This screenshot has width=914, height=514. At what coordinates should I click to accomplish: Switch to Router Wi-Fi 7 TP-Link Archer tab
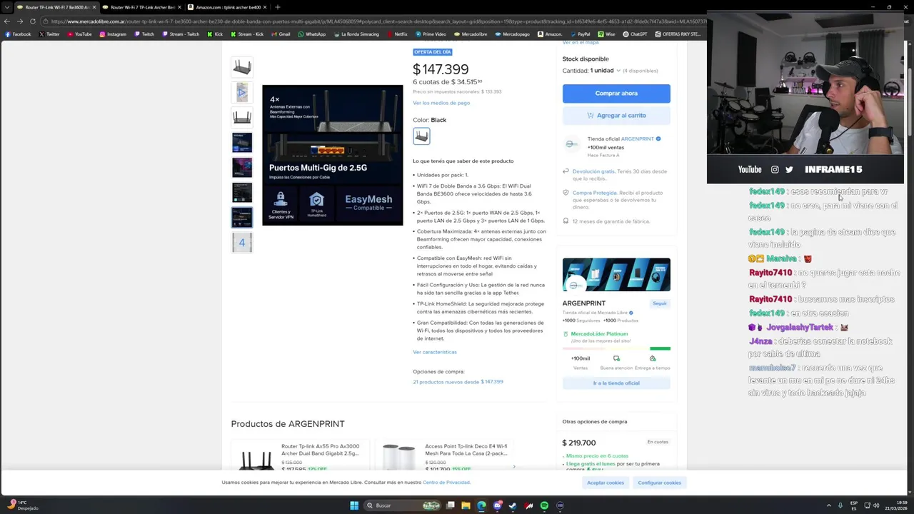(141, 7)
